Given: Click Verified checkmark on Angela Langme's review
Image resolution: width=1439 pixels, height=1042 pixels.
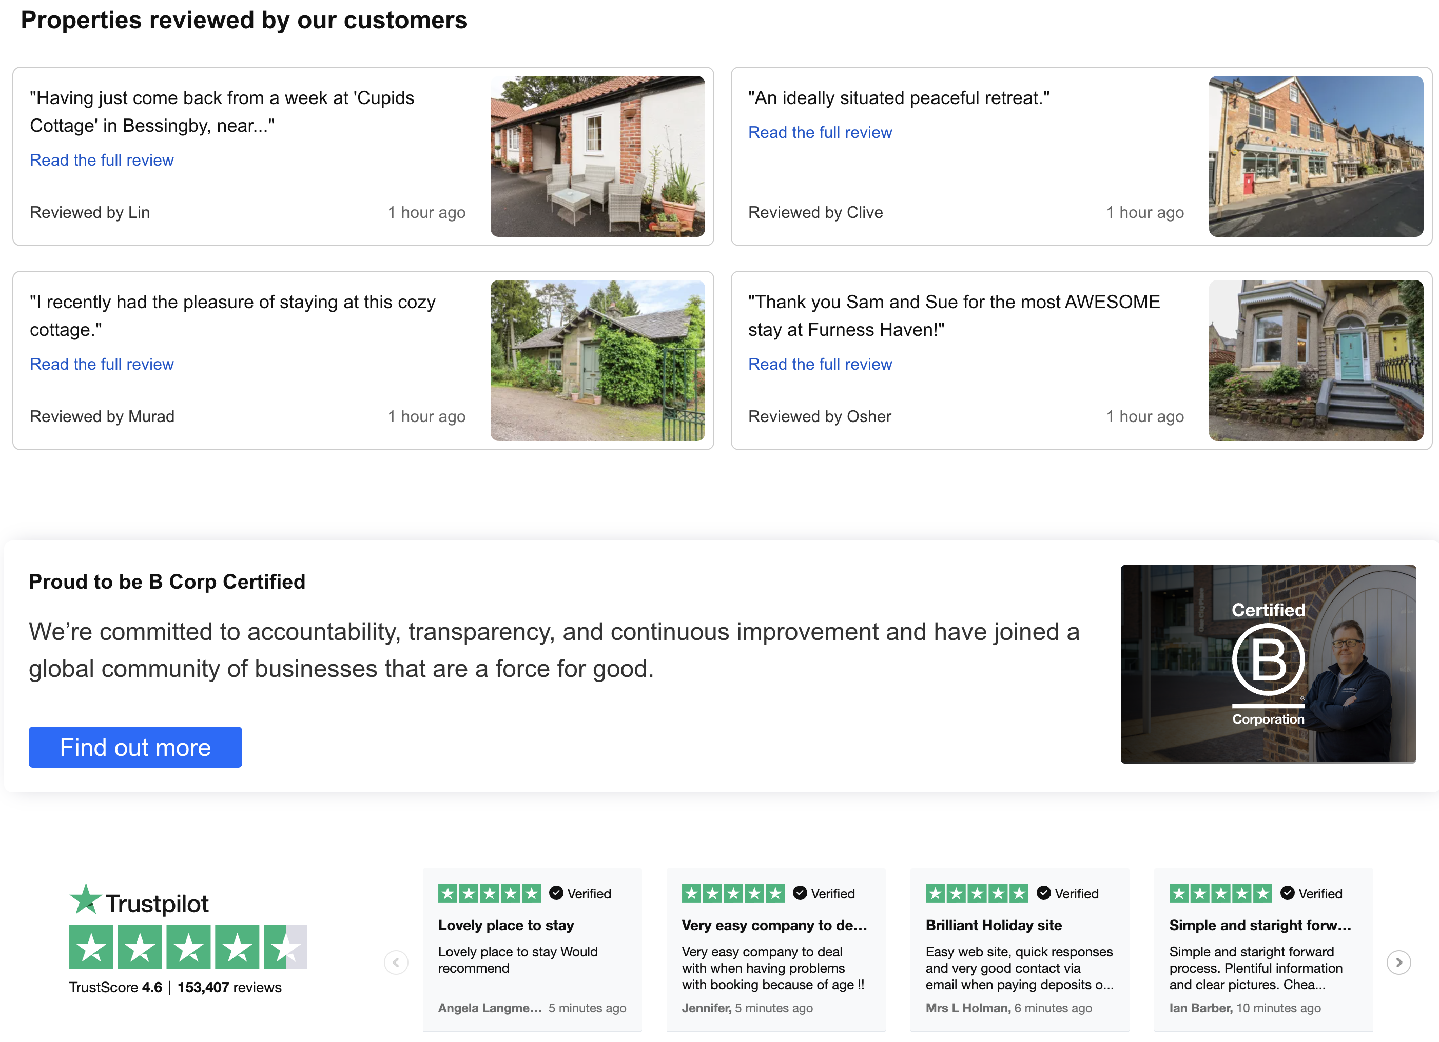Looking at the screenshot, I should click(556, 893).
